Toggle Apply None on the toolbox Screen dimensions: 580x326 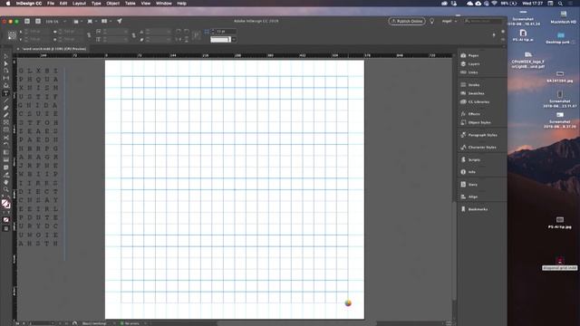coord(6,219)
